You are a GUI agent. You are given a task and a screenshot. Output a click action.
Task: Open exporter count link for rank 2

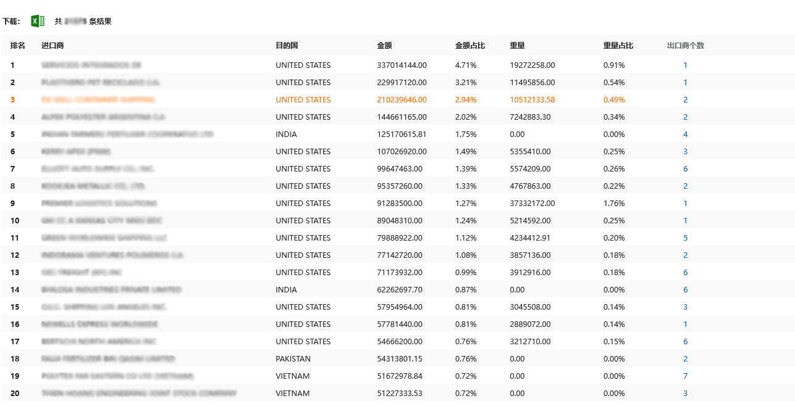685,83
